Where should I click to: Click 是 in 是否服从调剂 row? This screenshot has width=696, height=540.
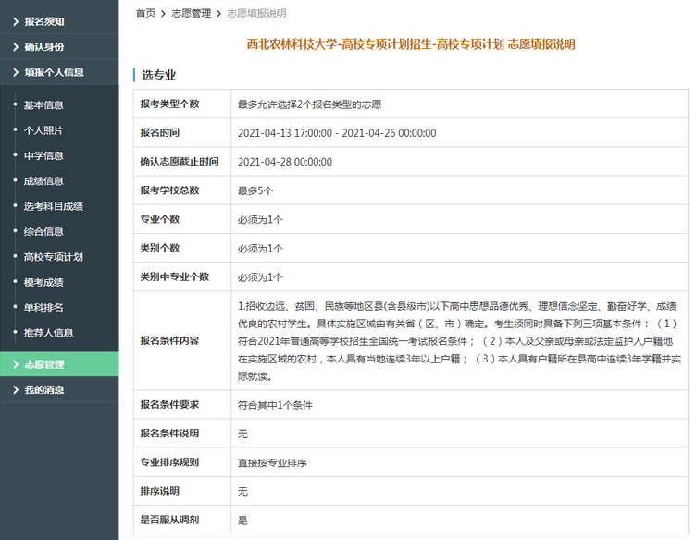tap(242, 520)
